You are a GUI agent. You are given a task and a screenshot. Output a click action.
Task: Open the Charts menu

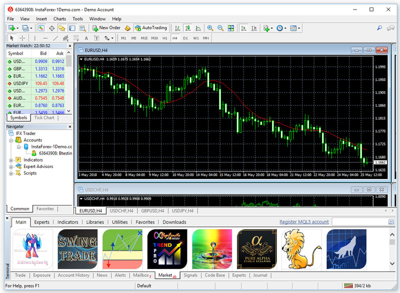[x=59, y=18]
